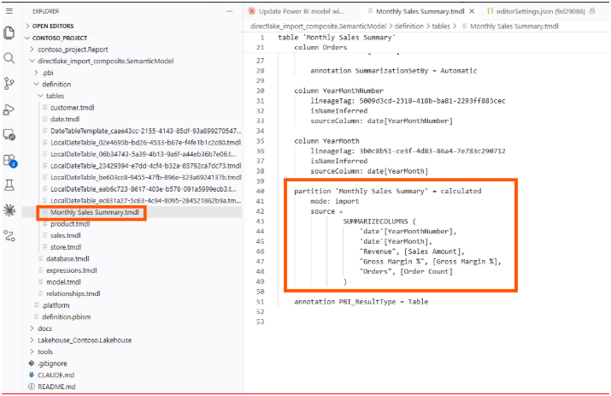Open LocalDateTable_02e4695b file

(x=145, y=142)
